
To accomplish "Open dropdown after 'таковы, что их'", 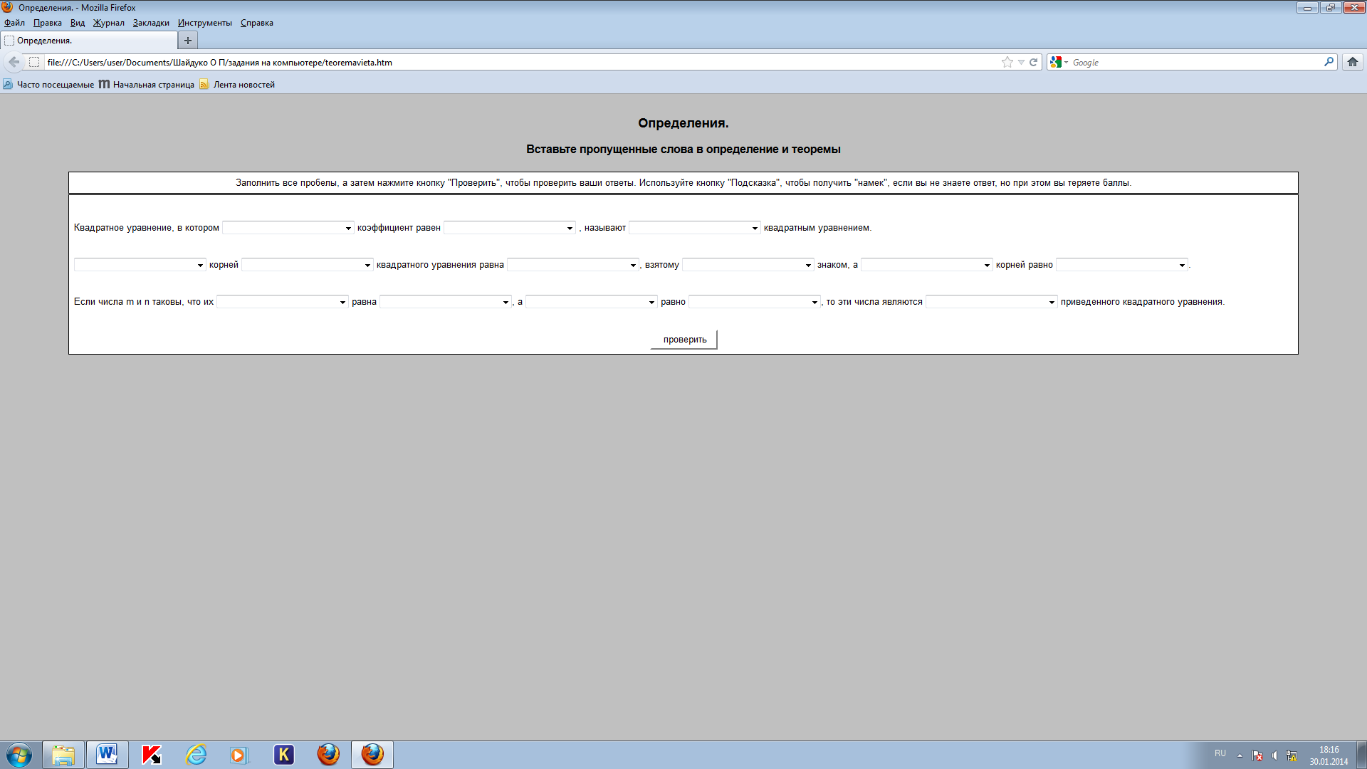I will (282, 302).
